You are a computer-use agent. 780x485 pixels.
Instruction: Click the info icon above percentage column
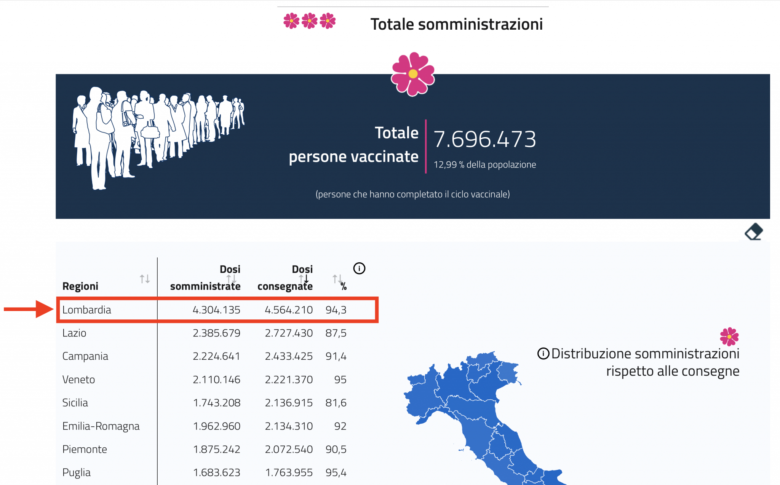(359, 268)
